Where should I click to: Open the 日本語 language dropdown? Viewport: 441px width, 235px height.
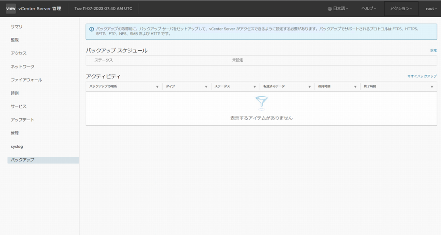click(338, 9)
